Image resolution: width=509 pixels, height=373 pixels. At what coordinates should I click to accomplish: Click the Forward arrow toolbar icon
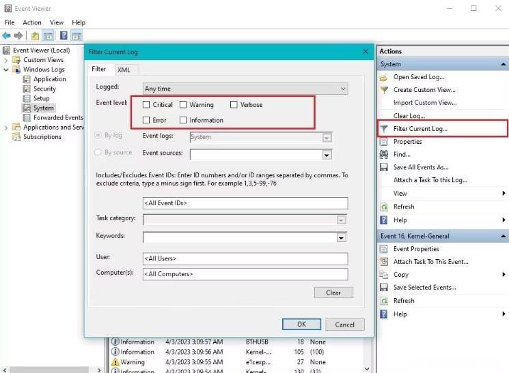(x=18, y=35)
